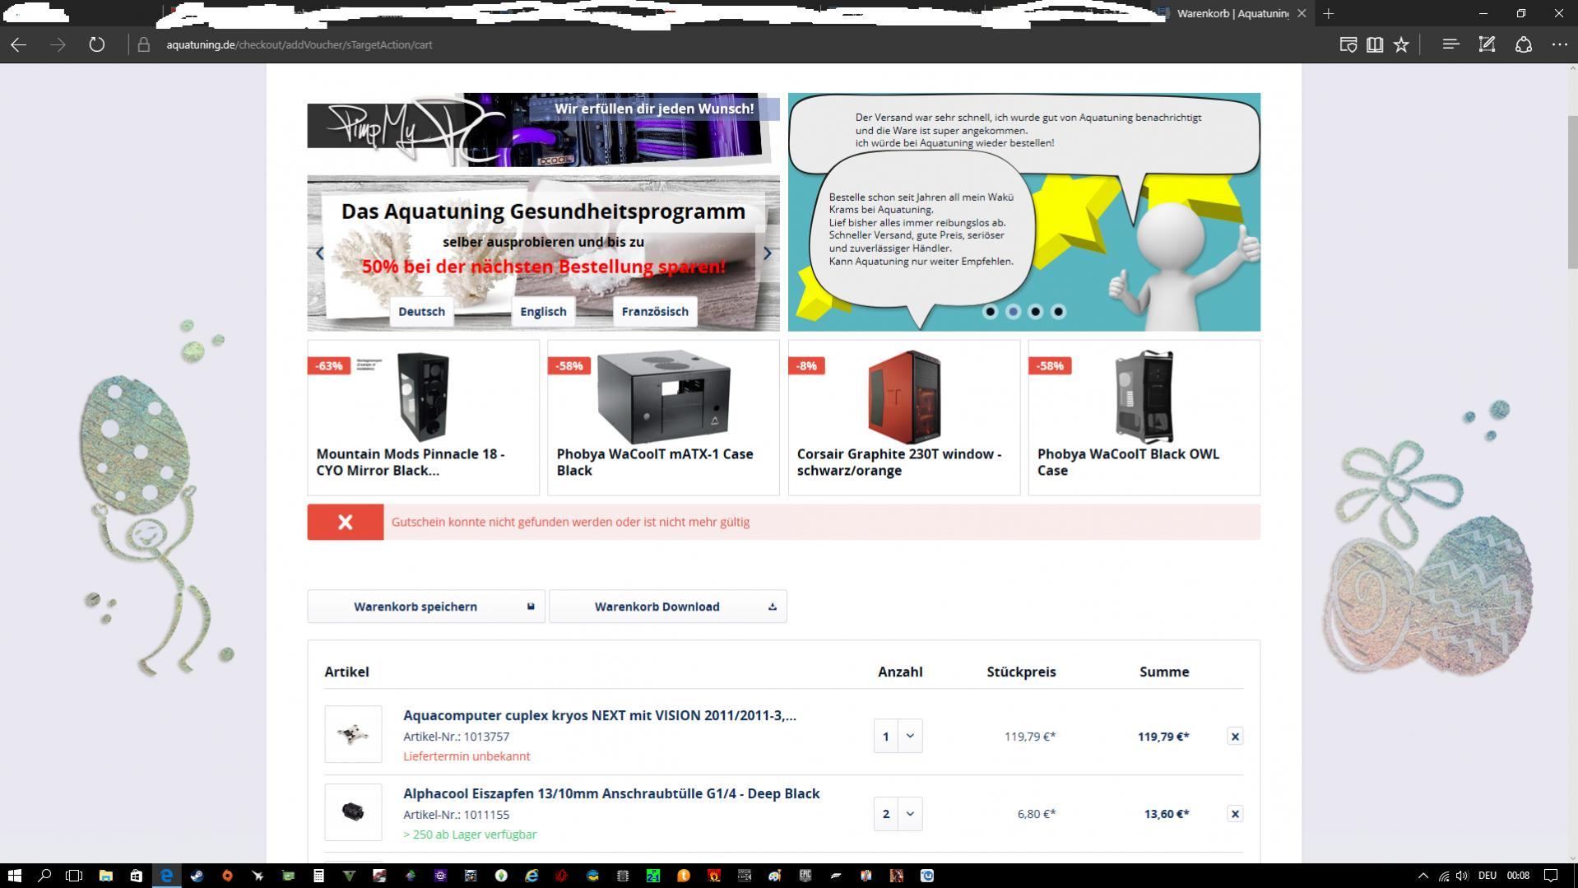Viewport: 1578px width, 888px height.
Task: Click the Corsair Graphite orange case image
Action: (903, 398)
